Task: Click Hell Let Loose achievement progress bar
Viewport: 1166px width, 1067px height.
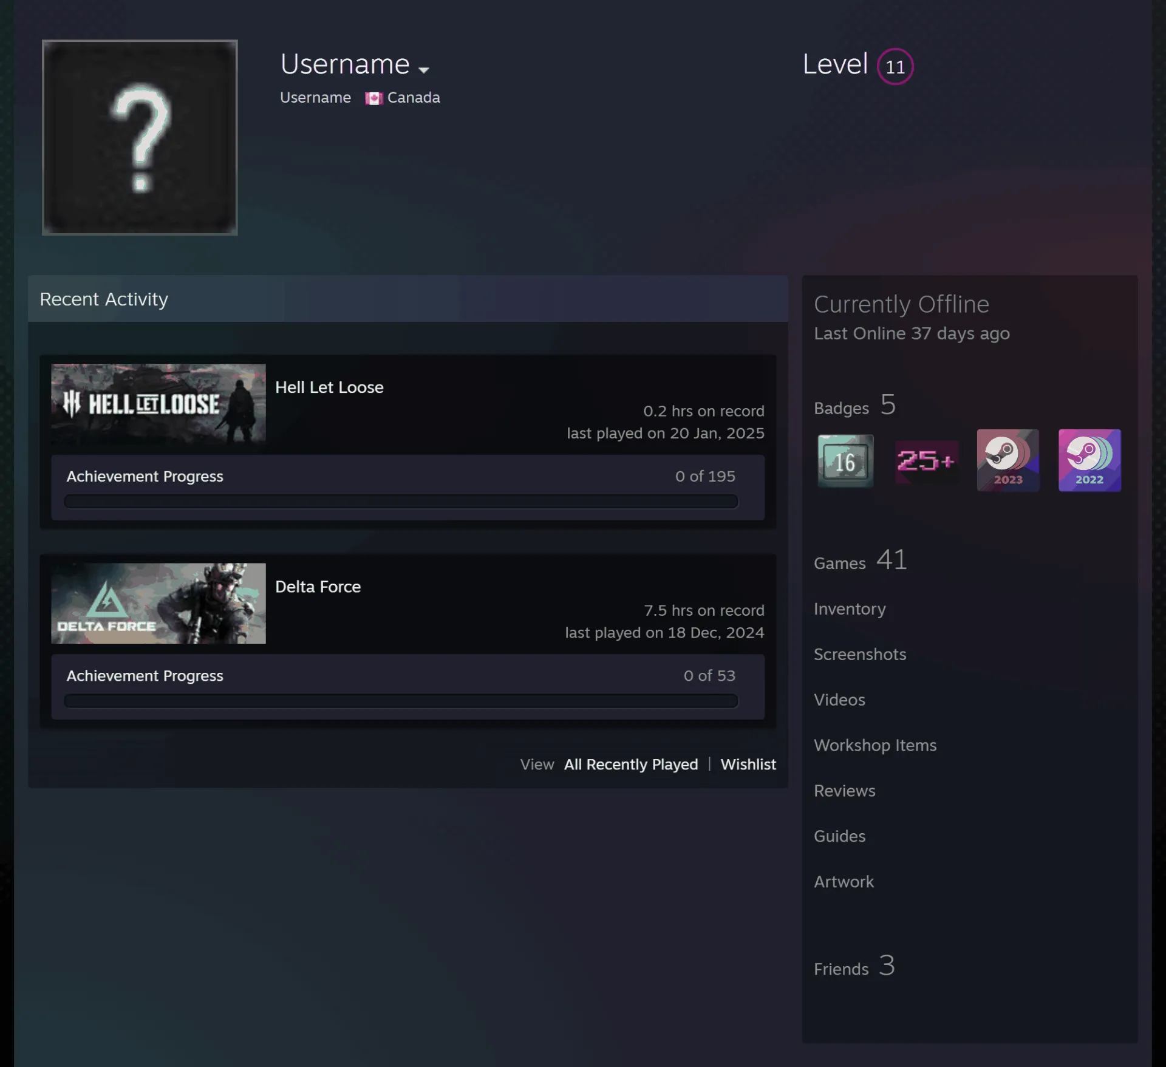Action: pyautogui.click(x=401, y=501)
